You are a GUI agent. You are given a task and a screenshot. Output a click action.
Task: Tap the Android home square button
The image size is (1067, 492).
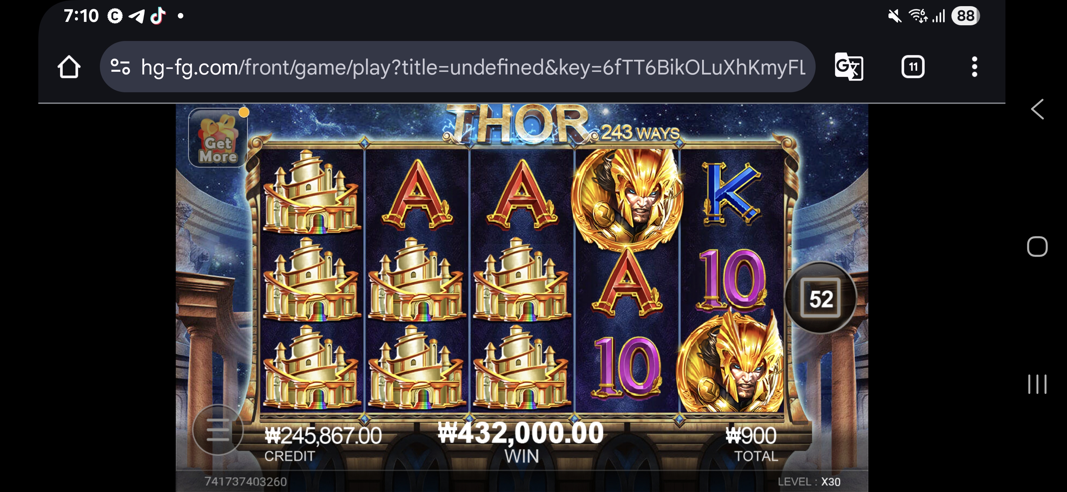tap(1037, 247)
